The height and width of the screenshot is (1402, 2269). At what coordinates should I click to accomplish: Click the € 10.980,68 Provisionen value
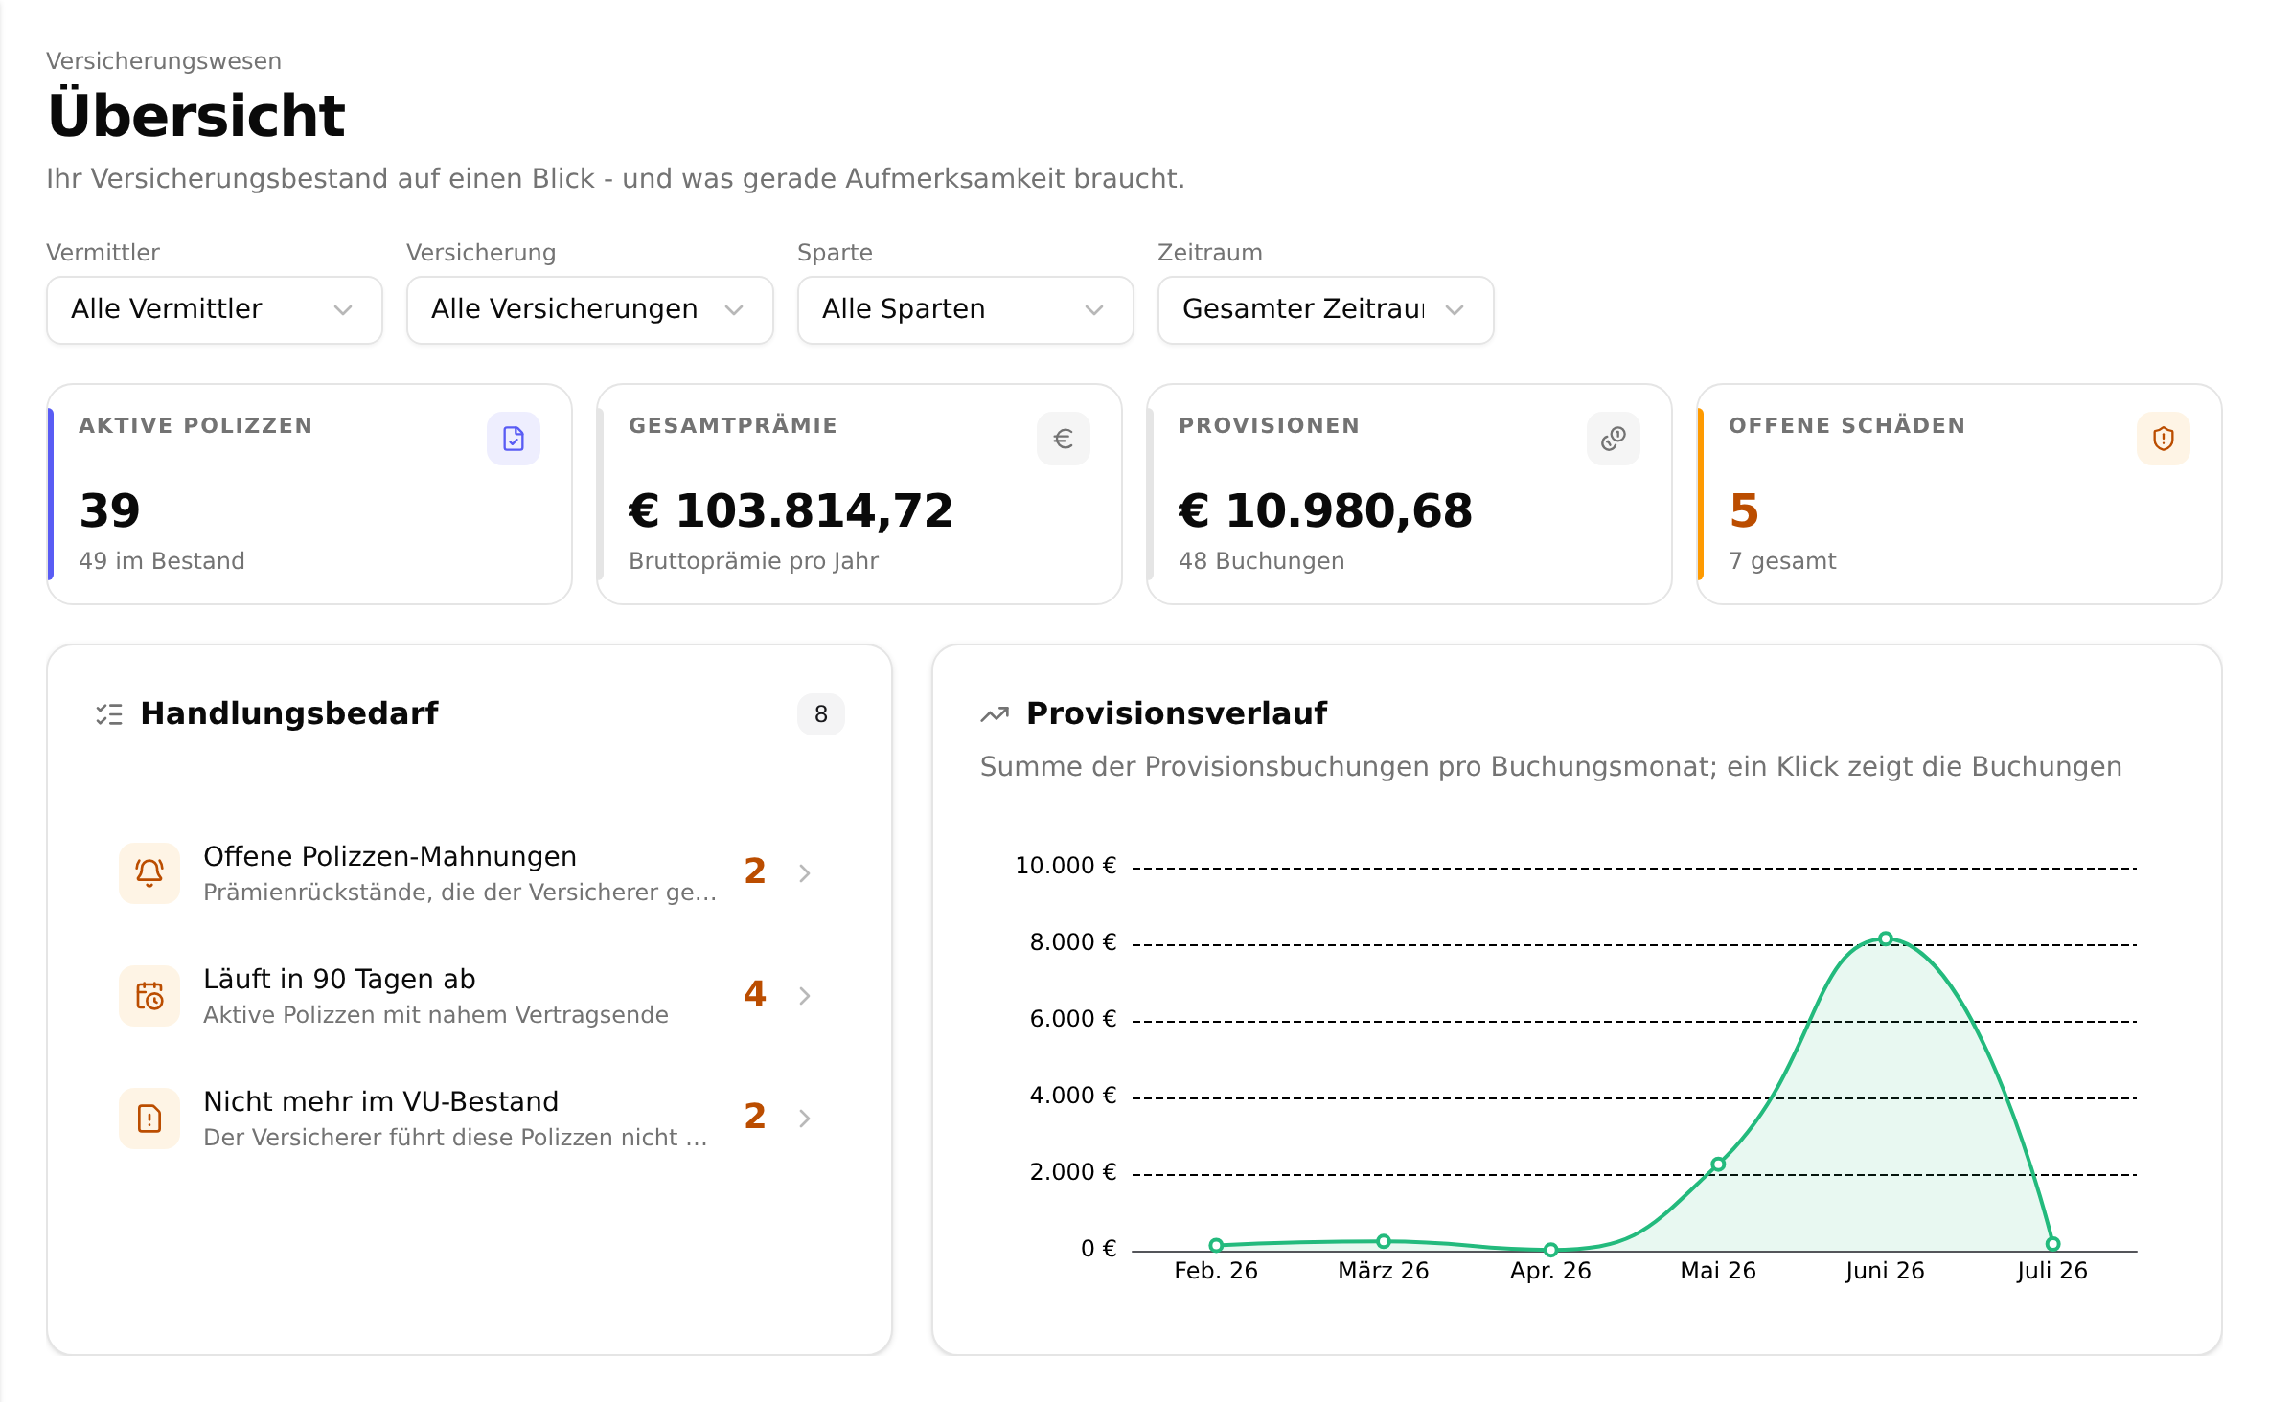pos(1325,510)
